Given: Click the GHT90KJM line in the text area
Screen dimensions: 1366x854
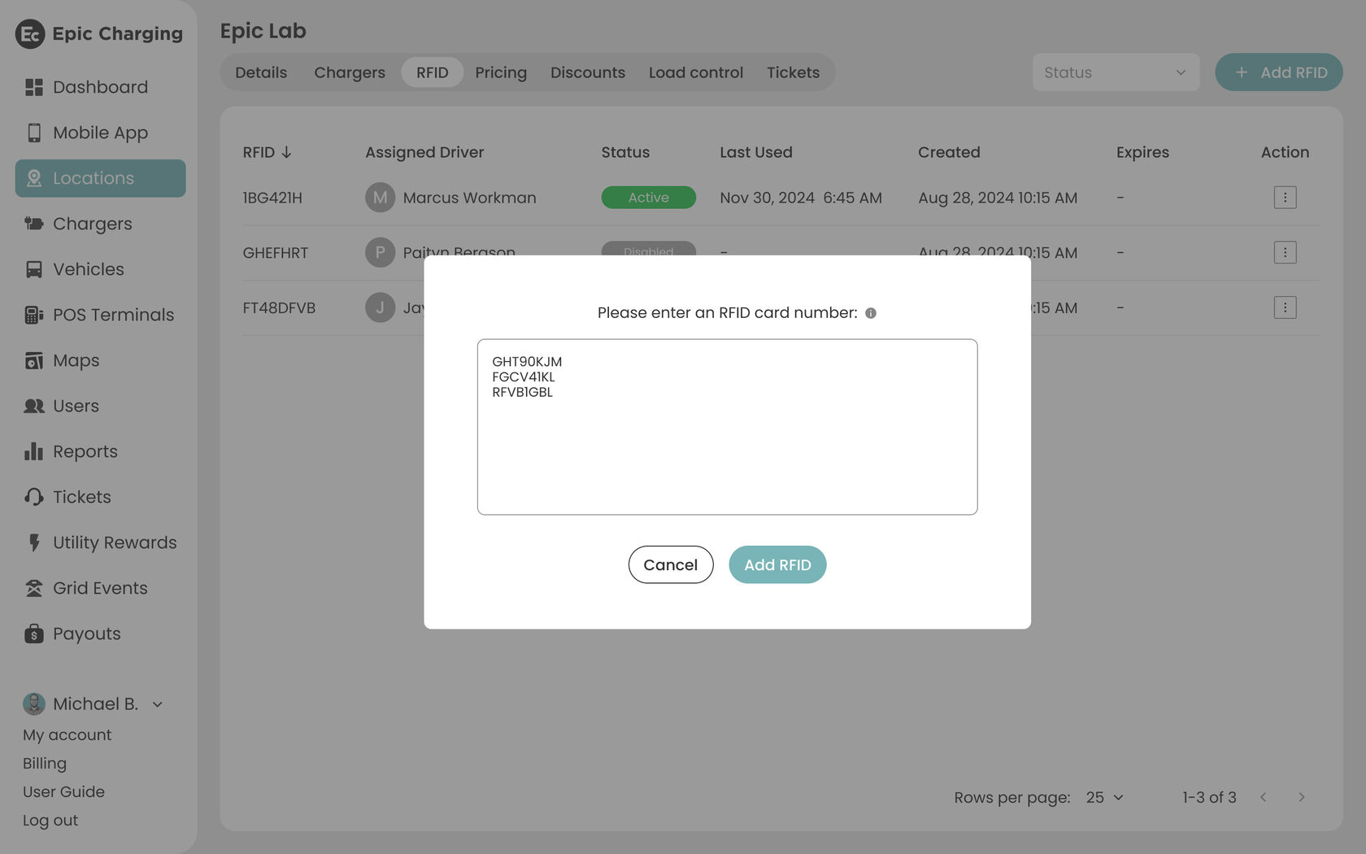Looking at the screenshot, I should (x=527, y=361).
